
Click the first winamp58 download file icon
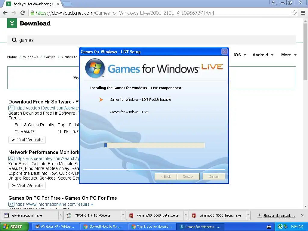pyautogui.click(x=131, y=215)
